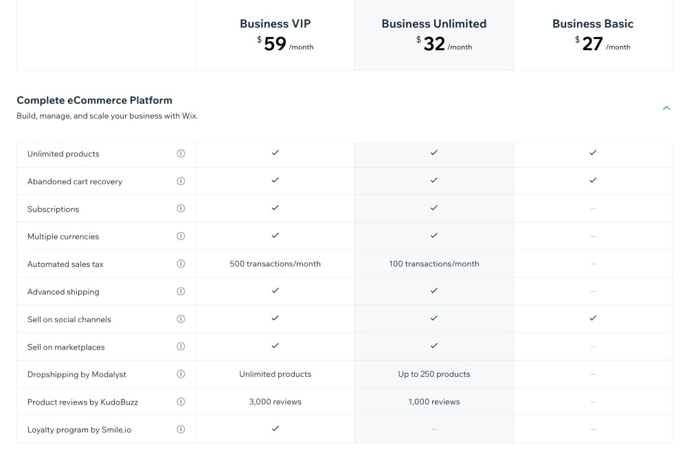Click the Product reviews by KudoBuzz info icon
Image resolution: width=687 pixels, height=449 pixels.
pos(181,402)
